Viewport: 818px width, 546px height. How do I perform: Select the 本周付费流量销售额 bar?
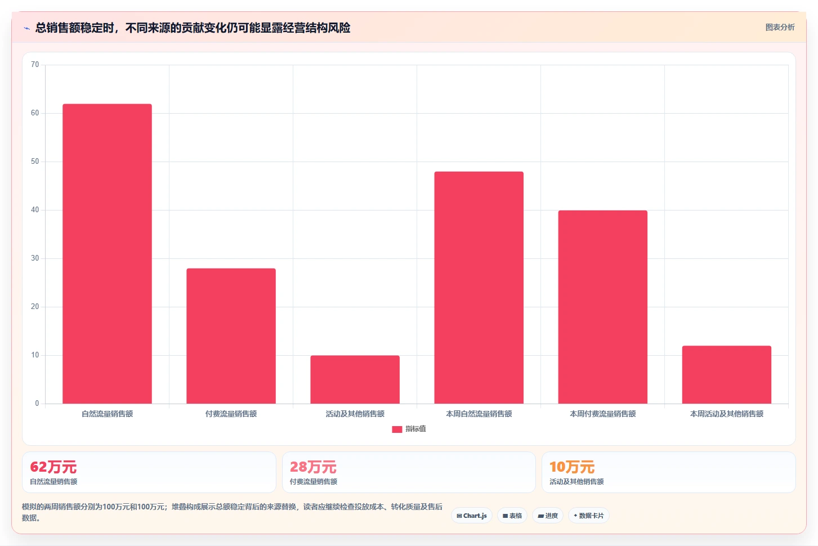(x=602, y=307)
